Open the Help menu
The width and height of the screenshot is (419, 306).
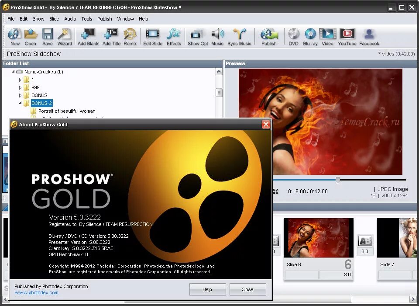[x=143, y=19]
